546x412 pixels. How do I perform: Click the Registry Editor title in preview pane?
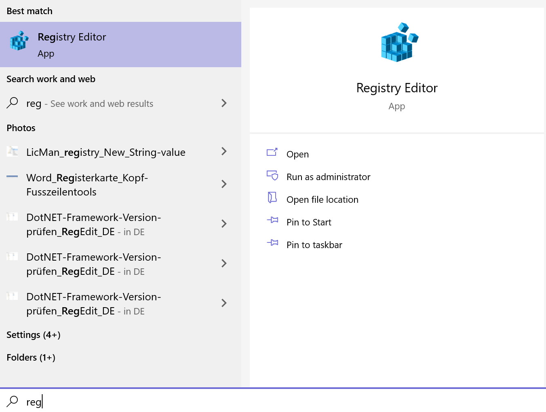pos(397,88)
